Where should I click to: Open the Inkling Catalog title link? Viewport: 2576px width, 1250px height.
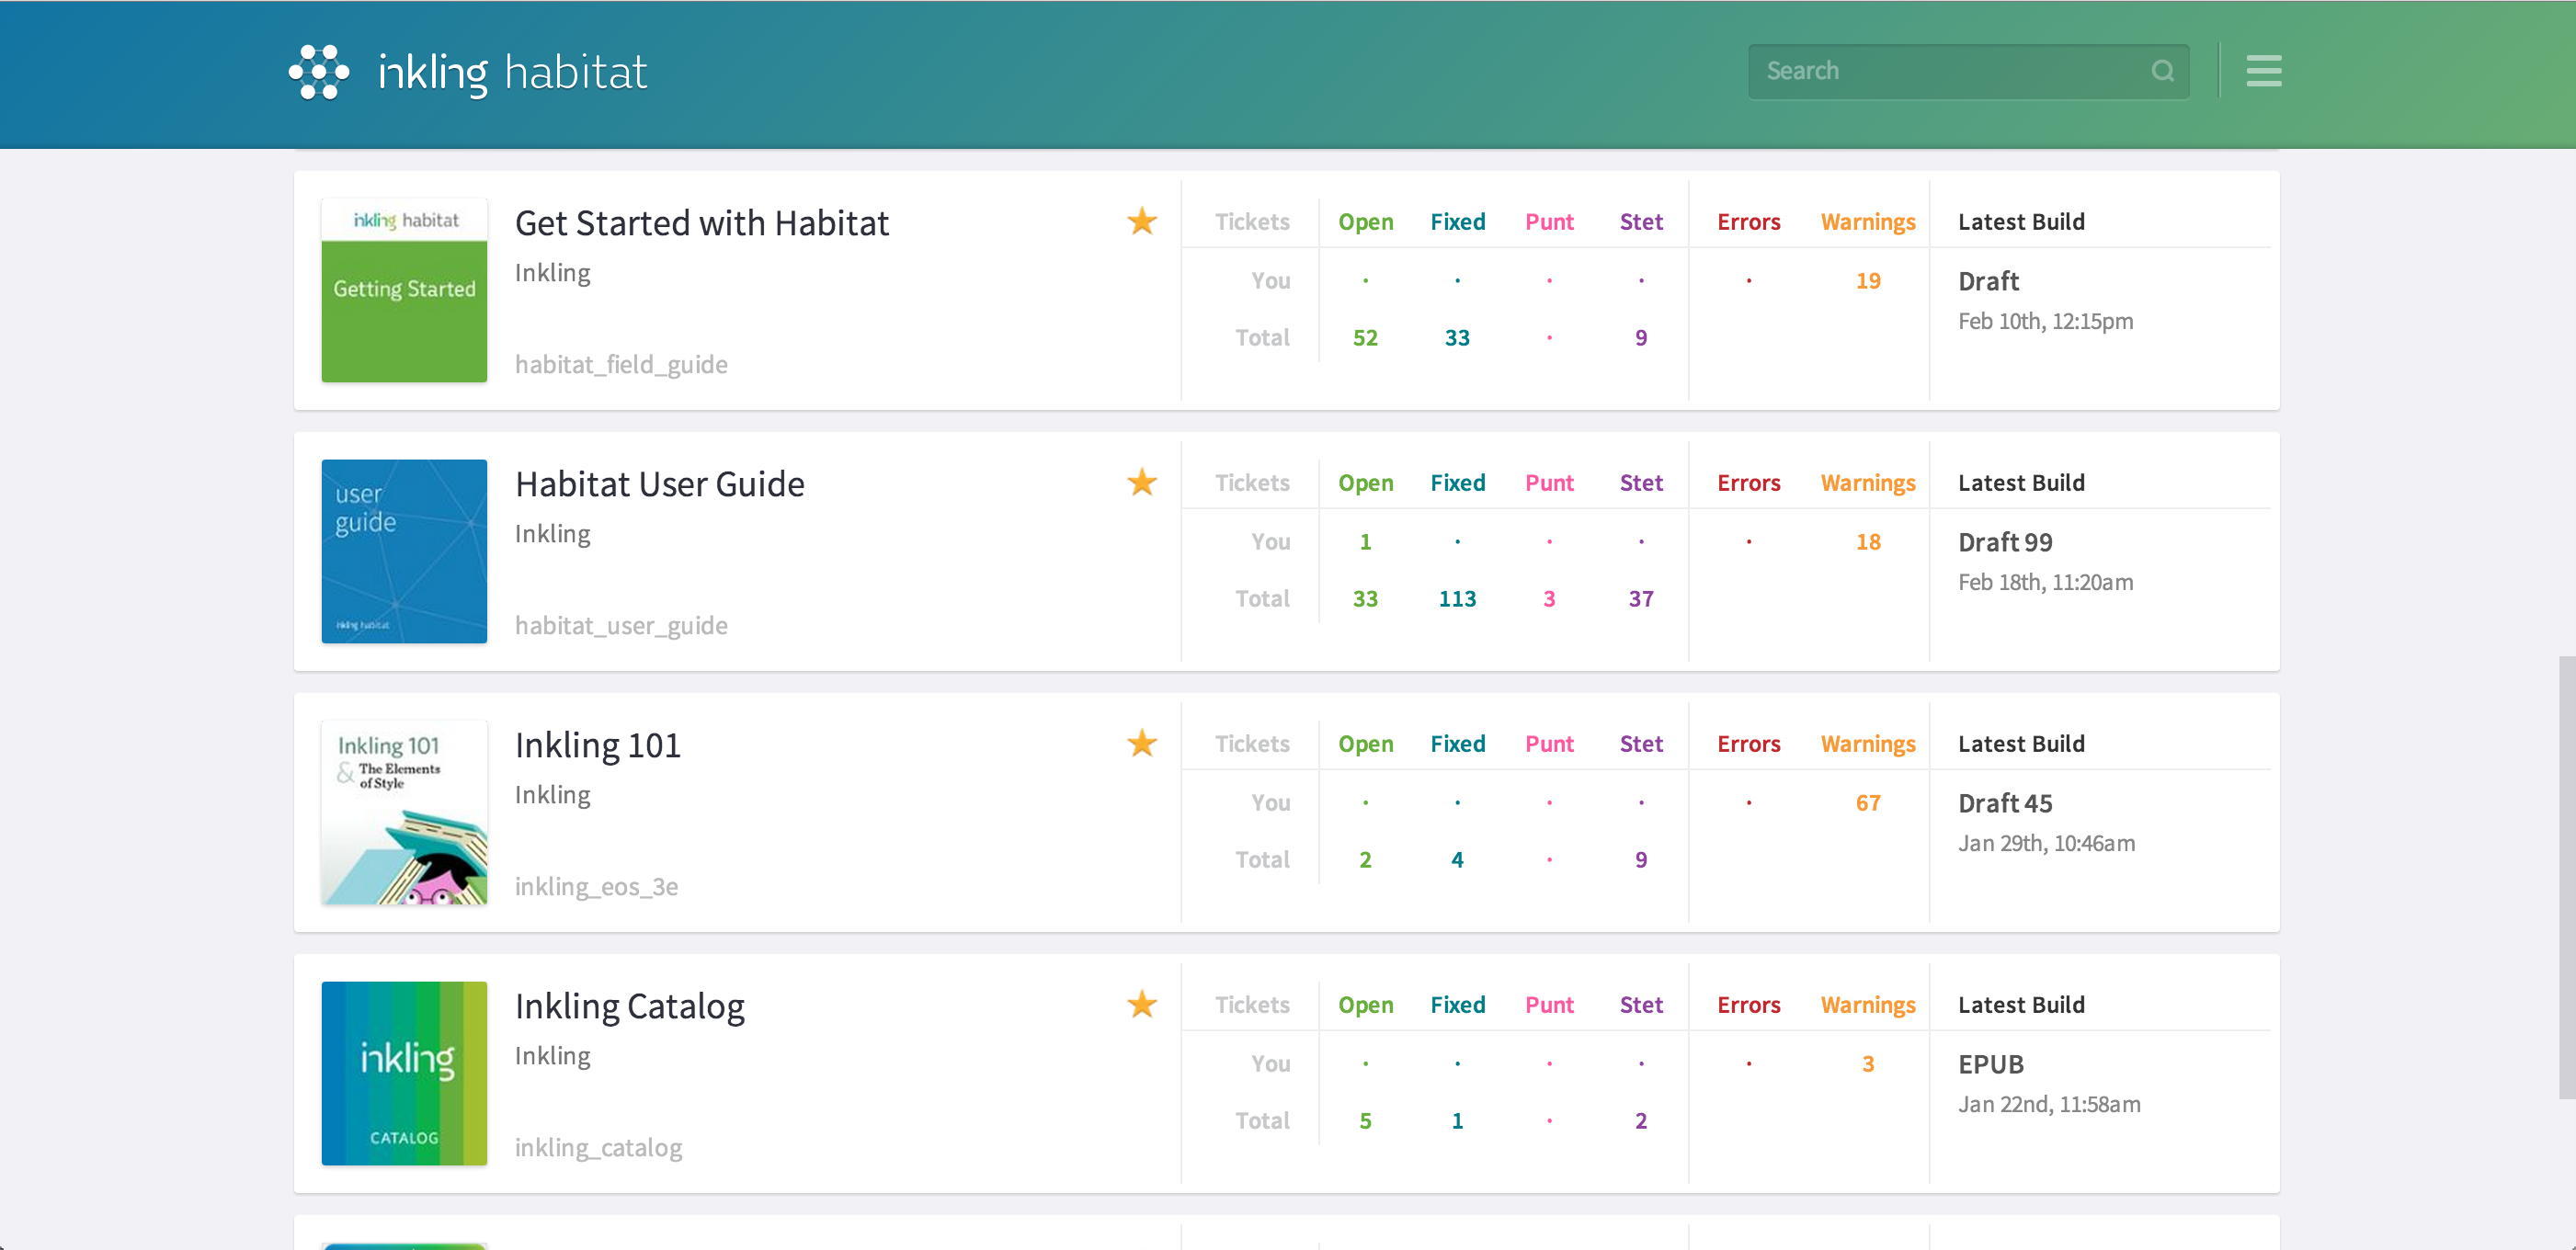coord(629,1007)
